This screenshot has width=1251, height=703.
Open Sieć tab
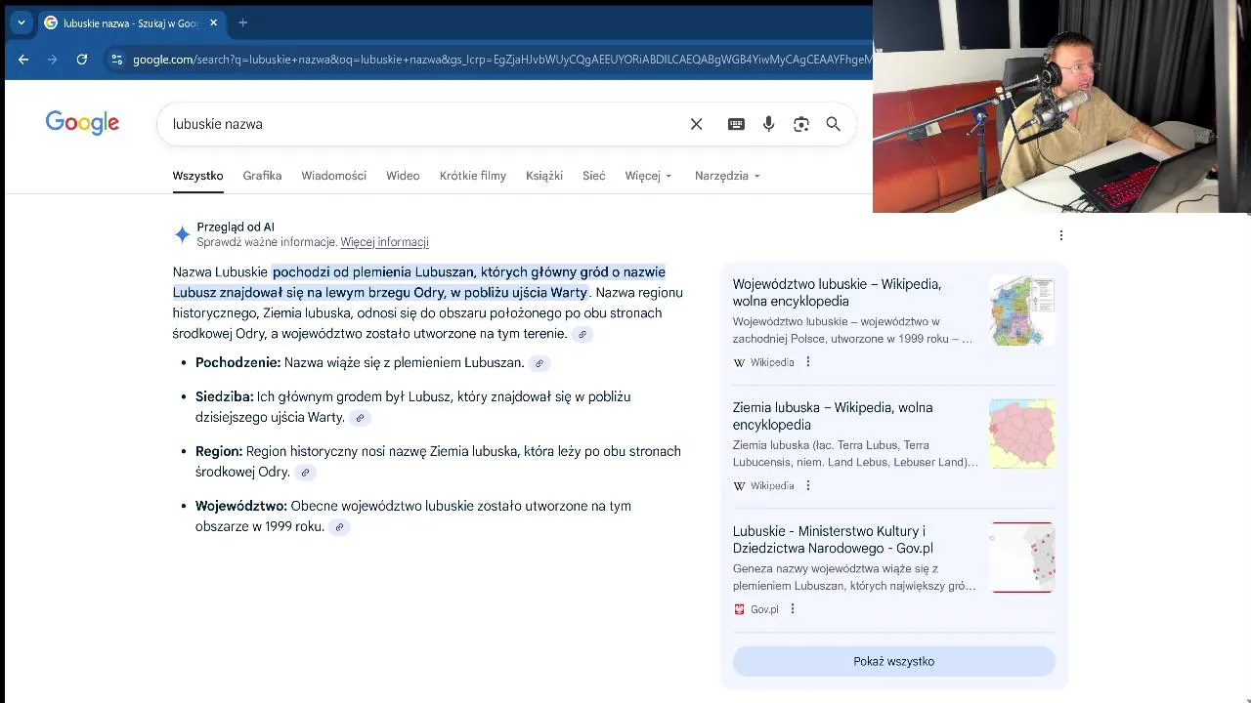[594, 176]
